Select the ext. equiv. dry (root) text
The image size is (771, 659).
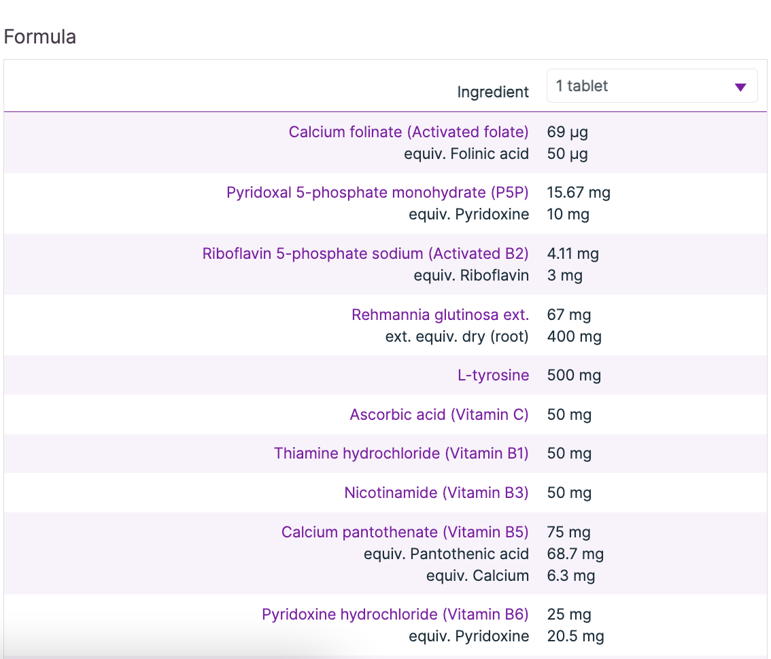tap(456, 337)
